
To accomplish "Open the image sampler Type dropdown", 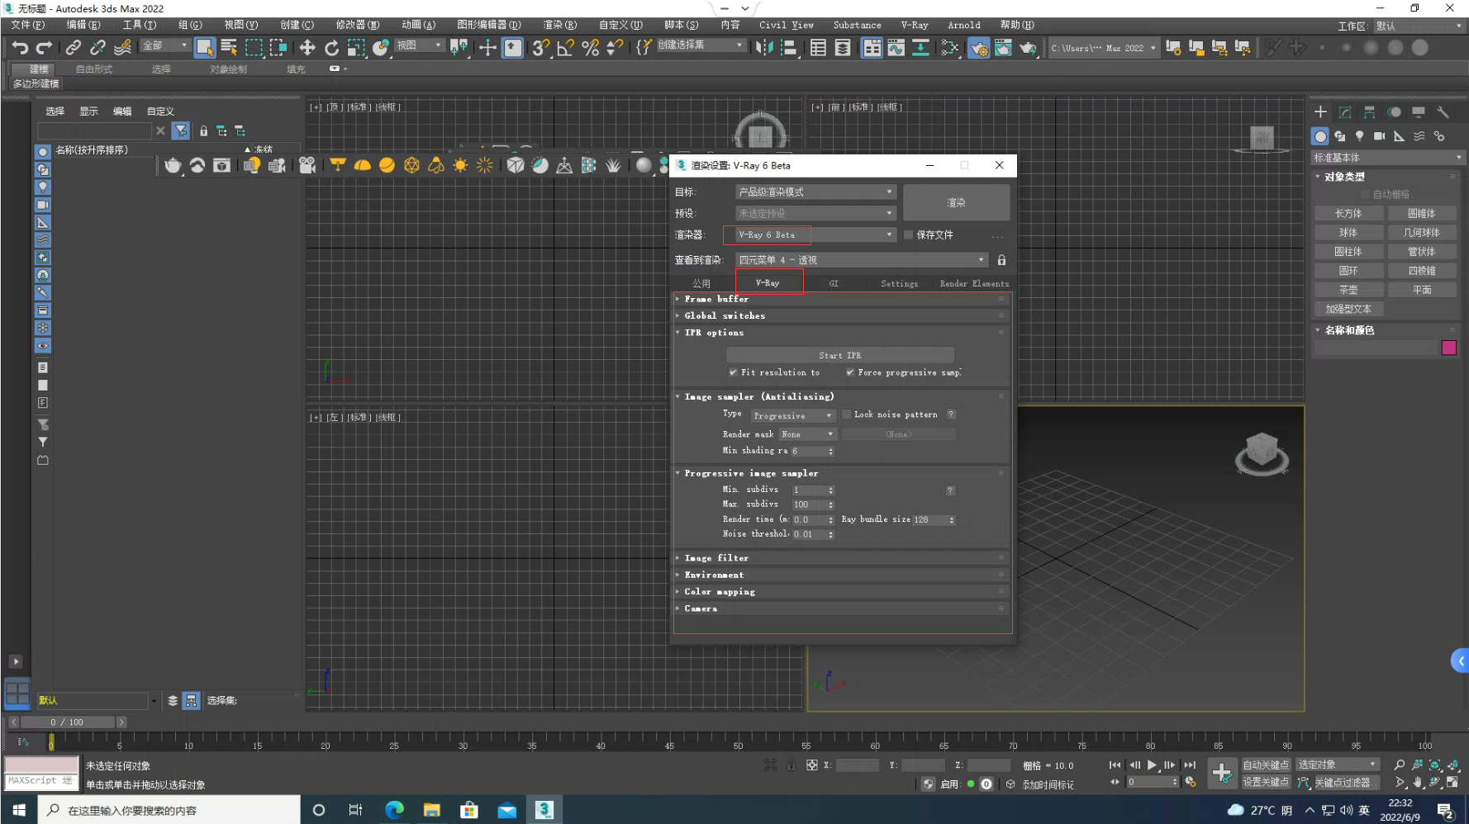I will 793,415.
